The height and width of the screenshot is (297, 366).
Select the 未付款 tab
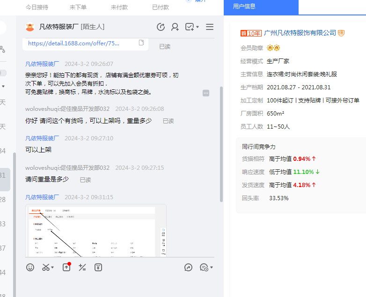(x=119, y=7)
